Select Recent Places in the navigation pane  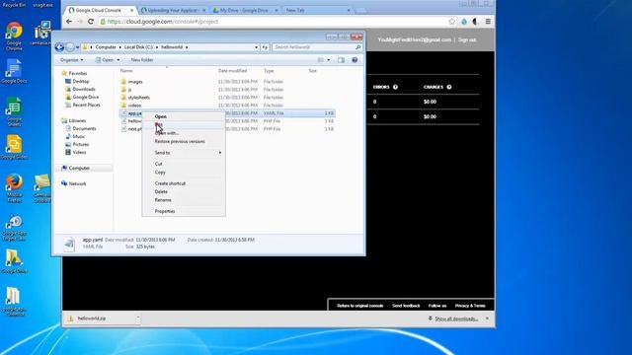[86, 106]
